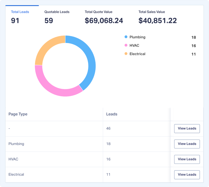View leads for the Electrical row

click(187, 175)
